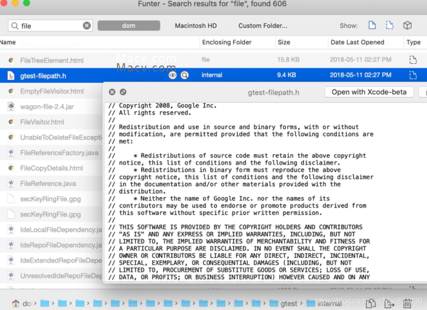Select the FileTreeElement.html row
This screenshot has width=427, height=310.
pos(213,60)
